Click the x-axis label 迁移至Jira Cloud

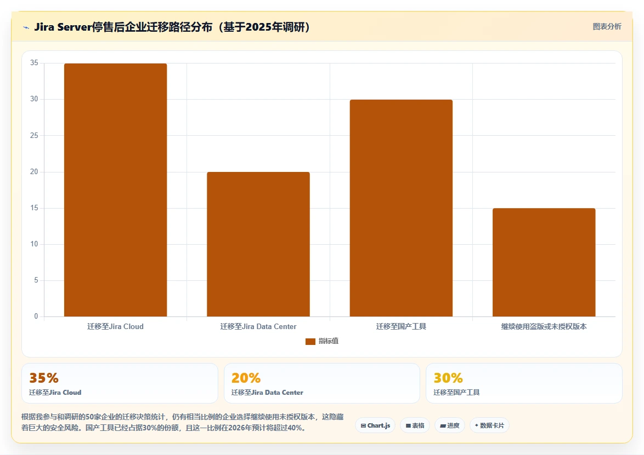[115, 327]
